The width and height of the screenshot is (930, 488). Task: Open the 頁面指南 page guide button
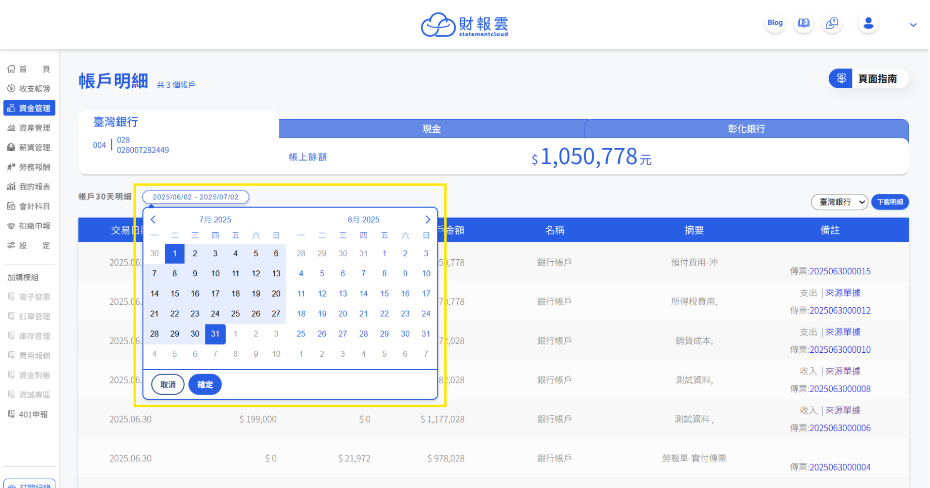[868, 79]
